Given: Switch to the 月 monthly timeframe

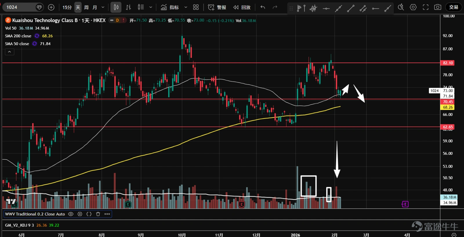Looking at the screenshot, I should (x=95, y=7).
